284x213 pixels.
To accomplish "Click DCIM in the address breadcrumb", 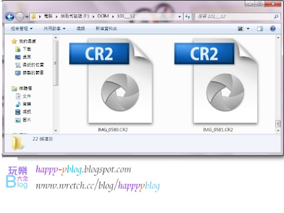I will pyautogui.click(x=103, y=16).
